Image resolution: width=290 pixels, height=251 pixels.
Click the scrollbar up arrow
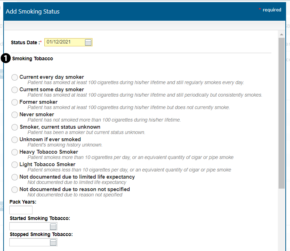coord(281,35)
